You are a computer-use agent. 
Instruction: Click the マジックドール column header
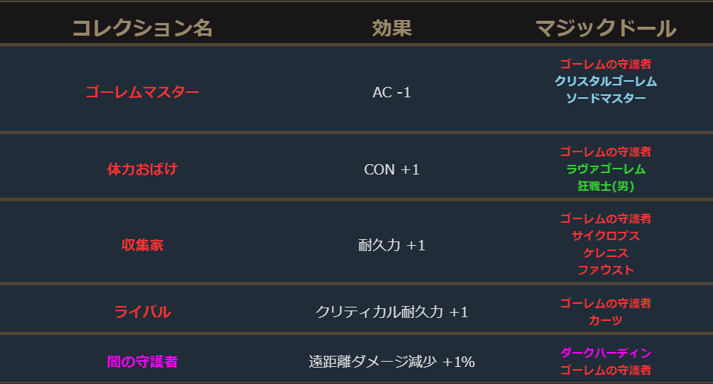tap(605, 28)
